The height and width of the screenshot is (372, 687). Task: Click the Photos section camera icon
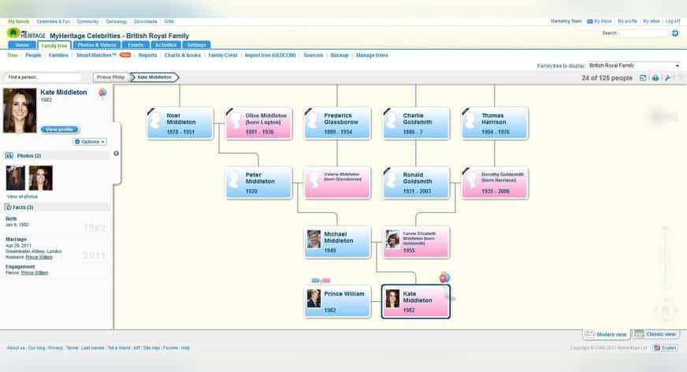[x=9, y=155]
